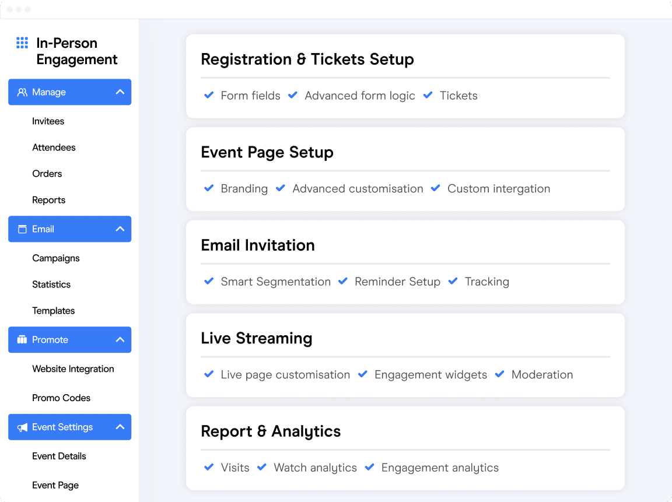672x502 pixels.
Task: Collapse the Event Settings chevron
Action: [x=120, y=427]
